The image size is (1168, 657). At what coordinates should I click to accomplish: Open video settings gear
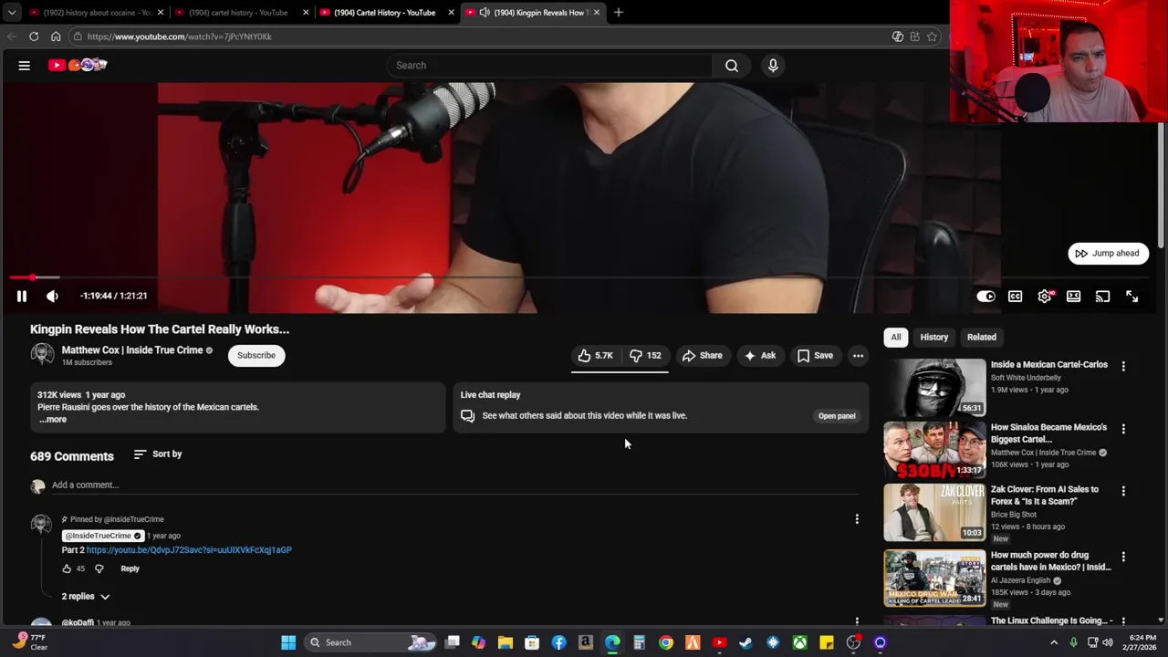click(x=1045, y=297)
